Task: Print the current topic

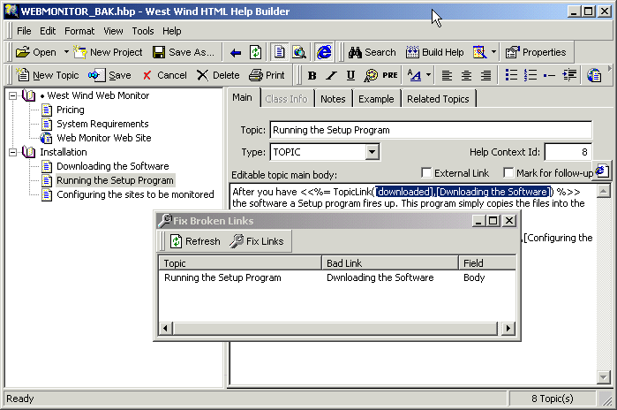Action: (267, 75)
